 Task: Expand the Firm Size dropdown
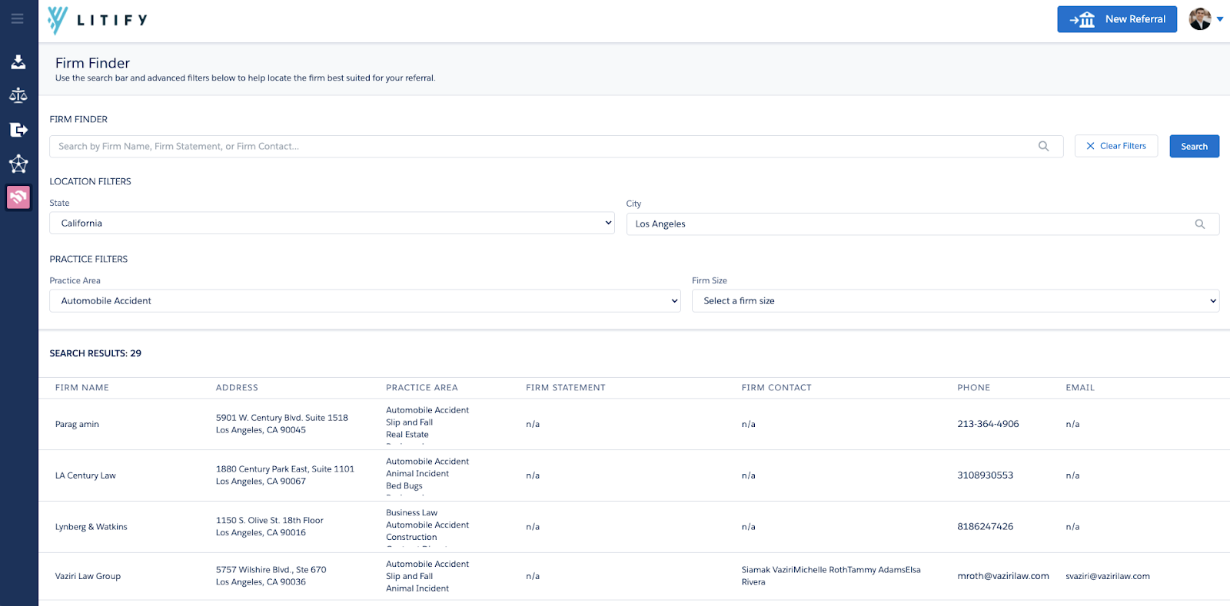(x=955, y=301)
